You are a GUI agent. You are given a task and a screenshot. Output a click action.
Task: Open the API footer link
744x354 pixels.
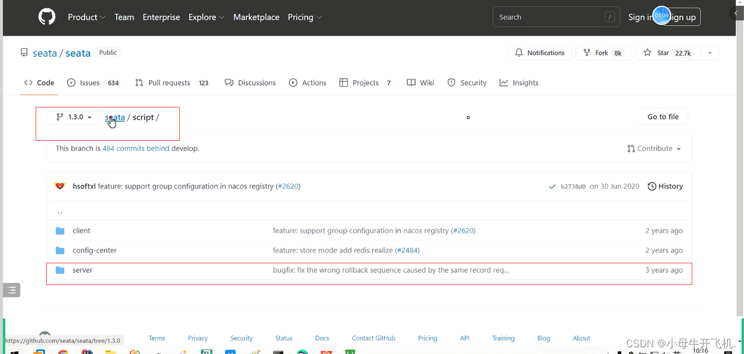(x=465, y=338)
